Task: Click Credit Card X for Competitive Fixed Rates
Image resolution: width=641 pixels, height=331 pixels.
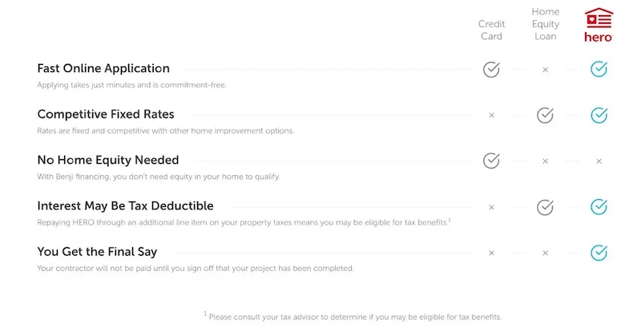Action: [x=491, y=115]
